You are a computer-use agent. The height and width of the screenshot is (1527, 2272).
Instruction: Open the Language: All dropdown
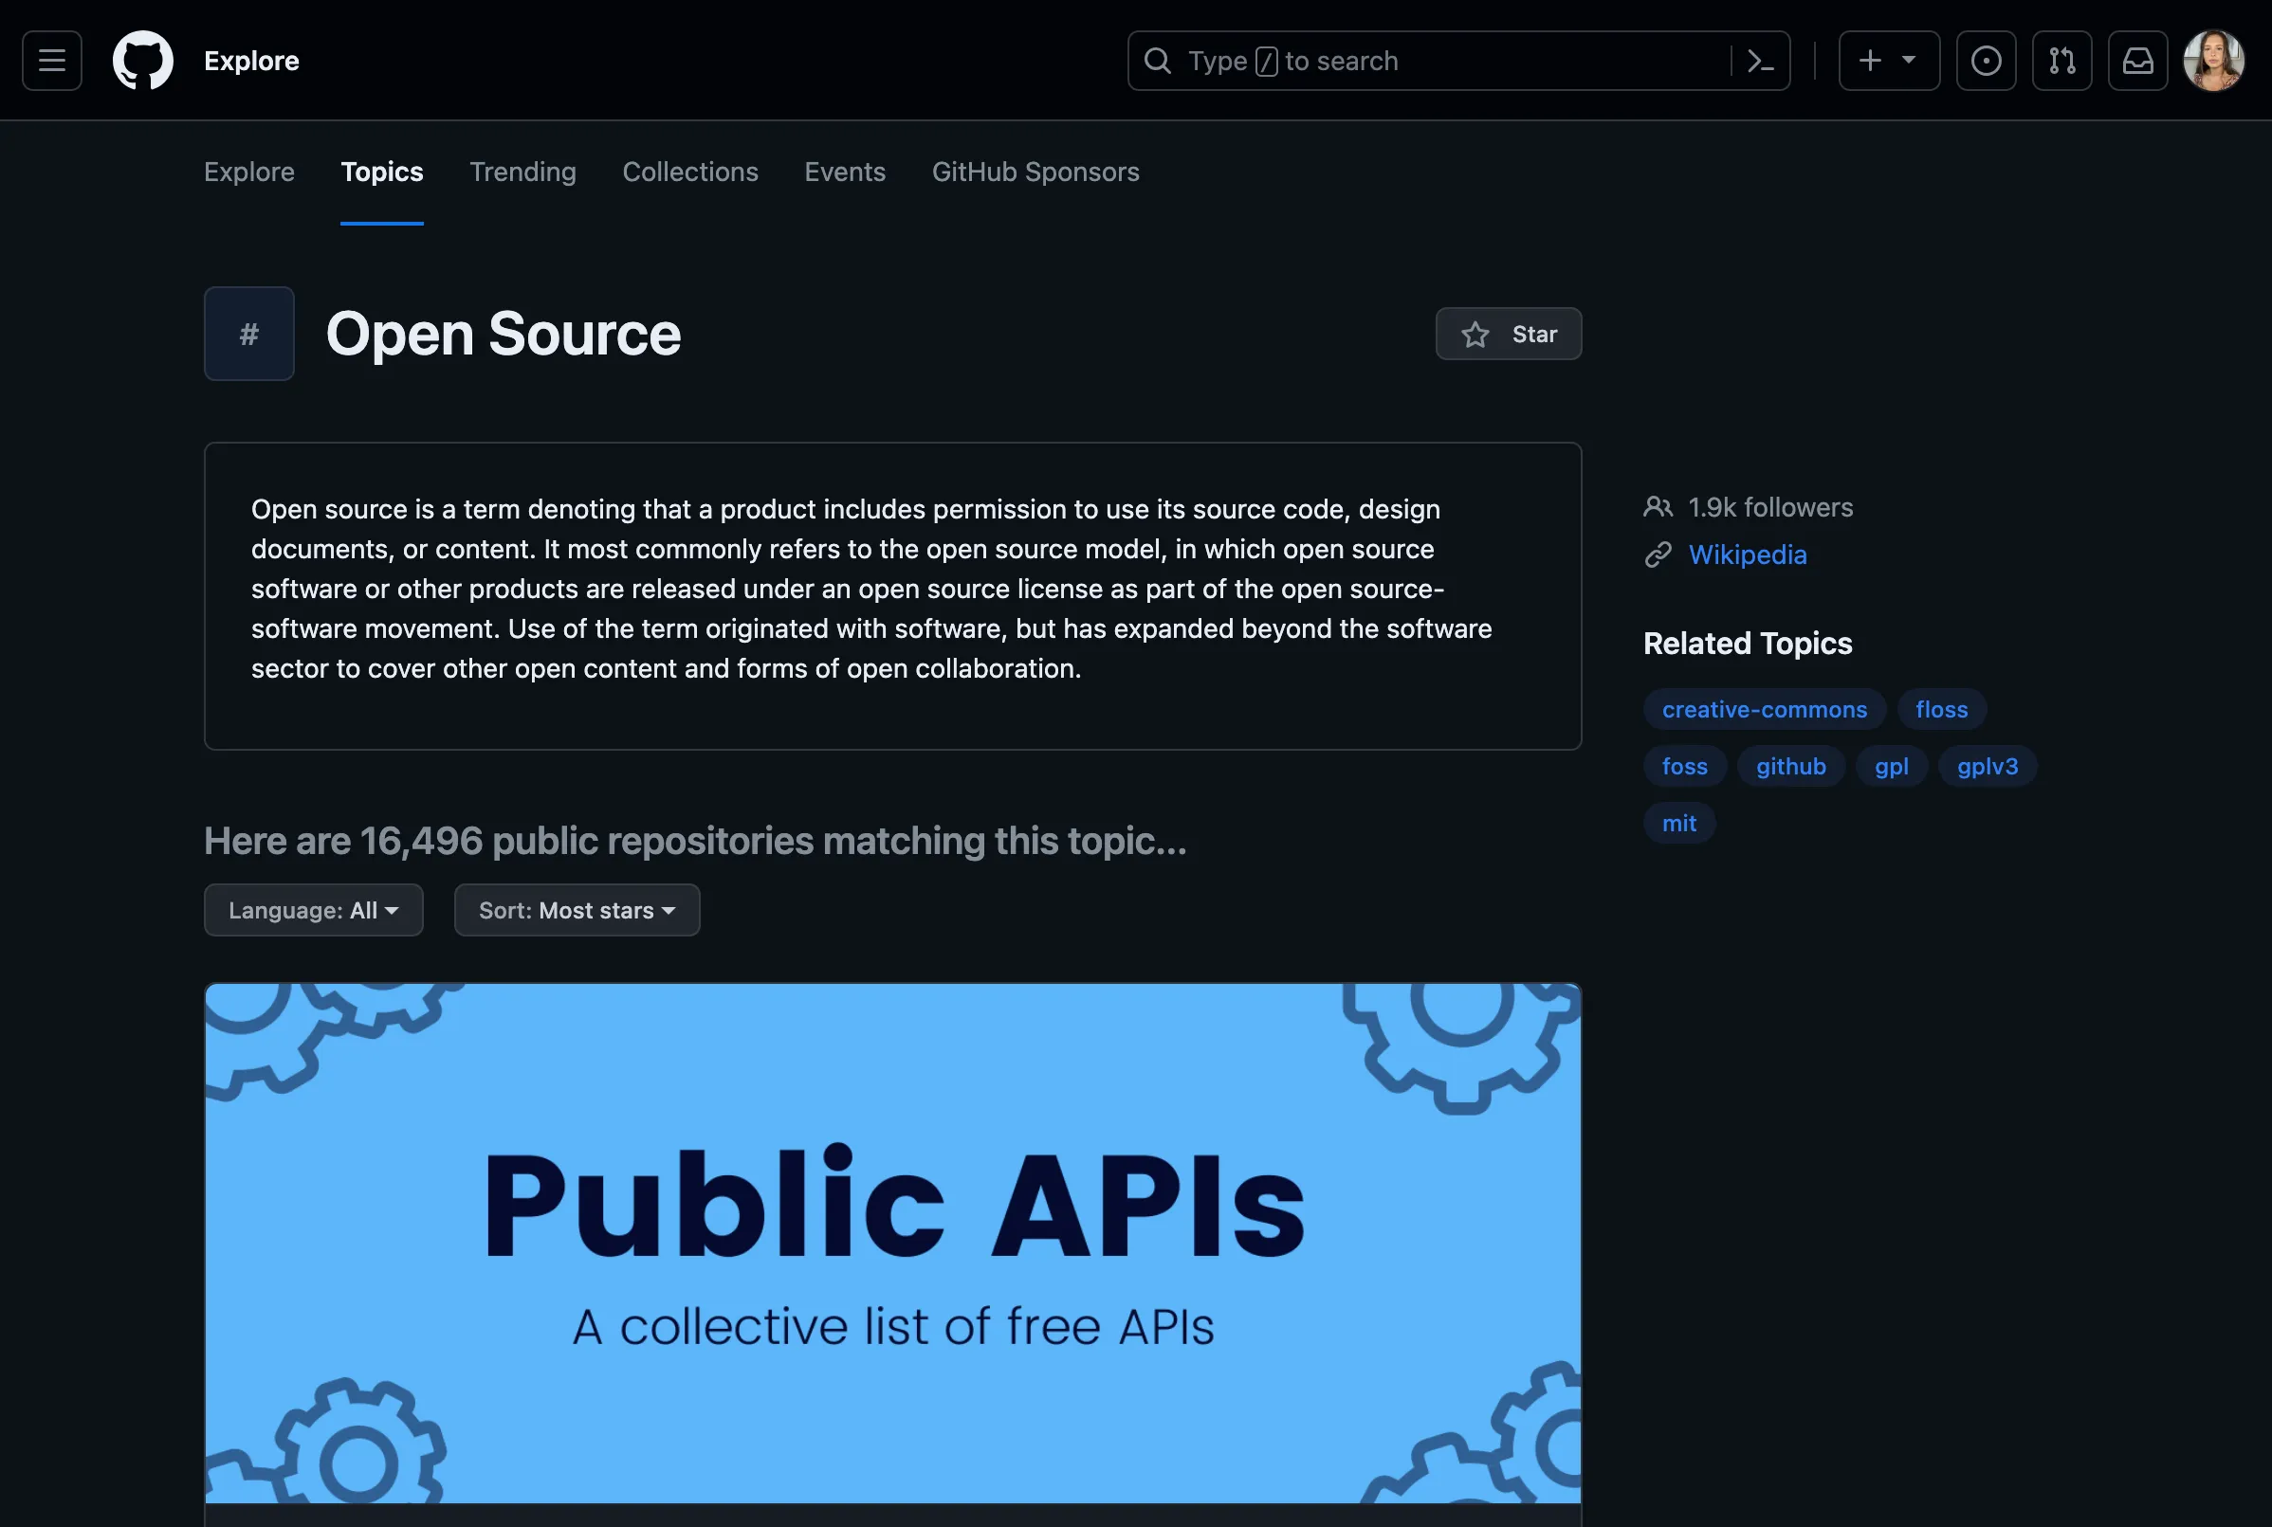pos(314,911)
